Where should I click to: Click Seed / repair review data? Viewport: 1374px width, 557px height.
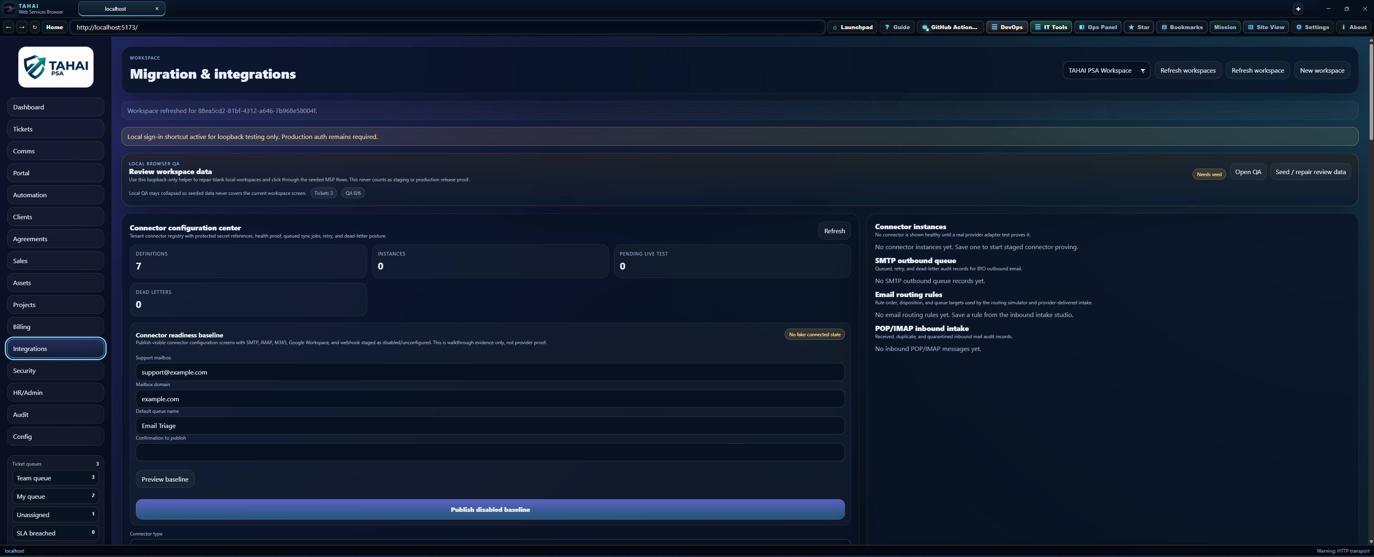pos(1310,172)
